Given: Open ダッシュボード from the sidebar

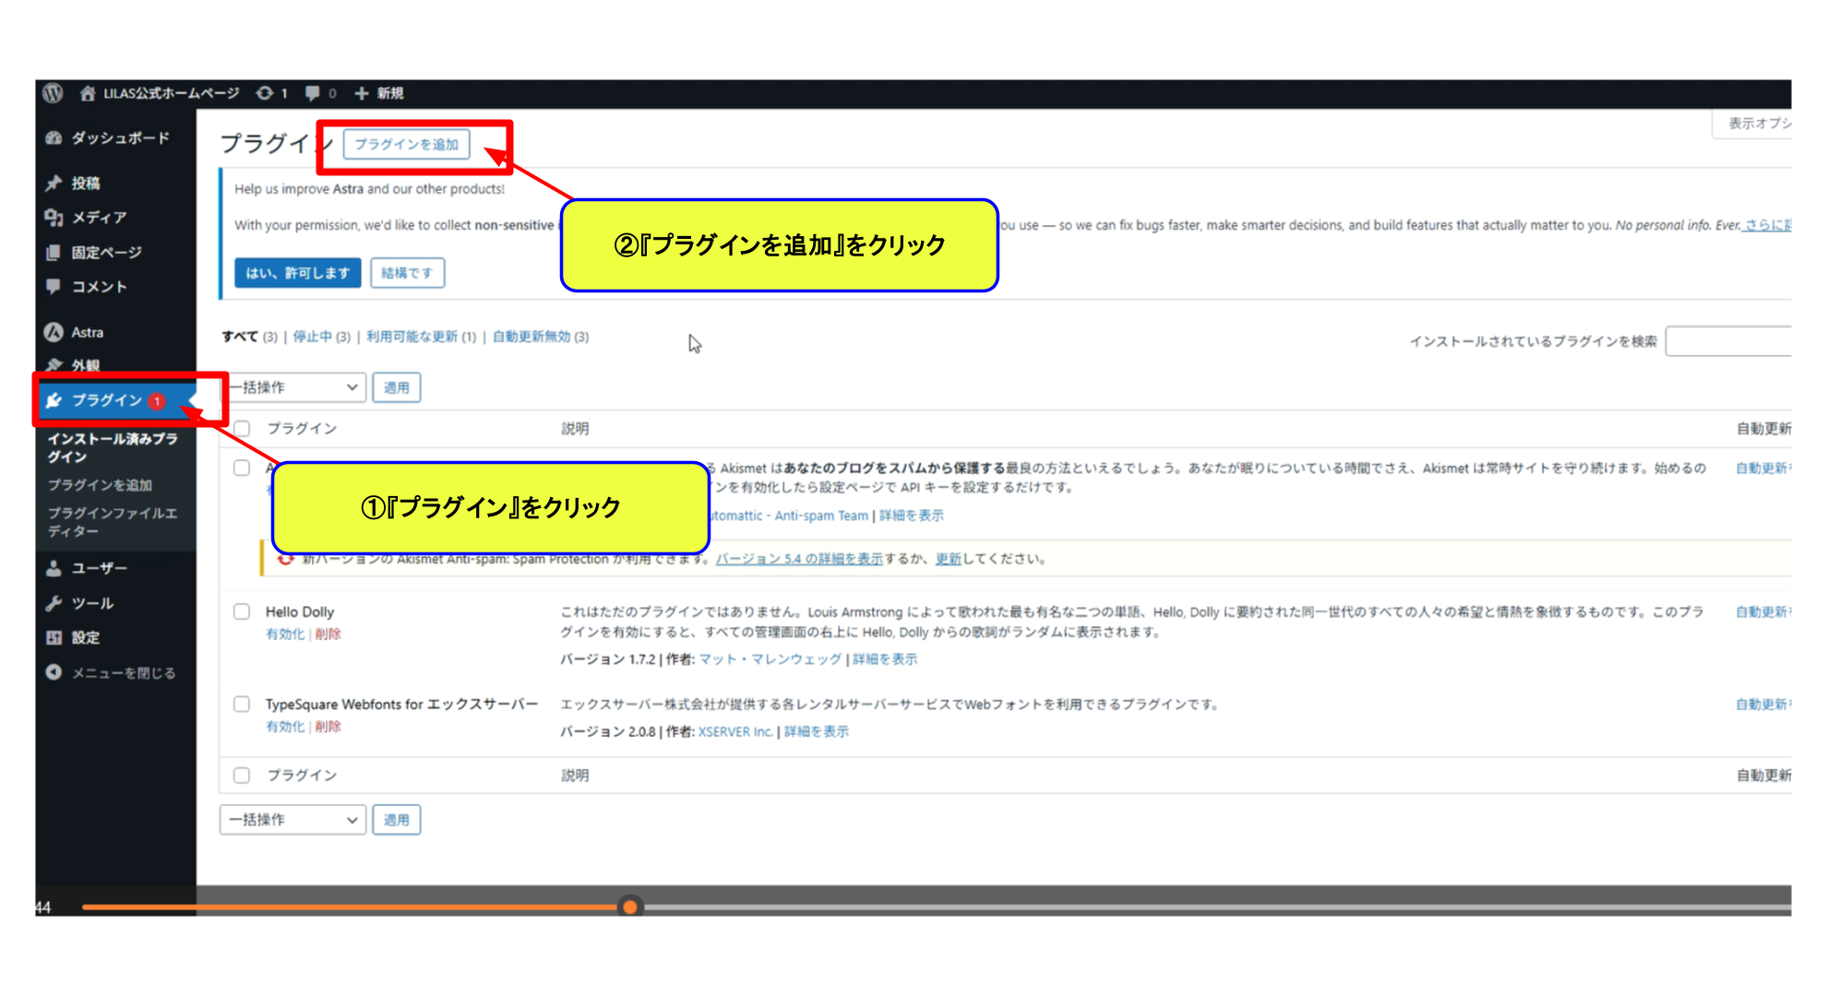Looking at the screenshot, I should 109,137.
